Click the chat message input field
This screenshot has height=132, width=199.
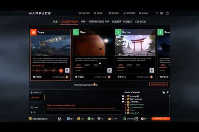(x=80, y=112)
